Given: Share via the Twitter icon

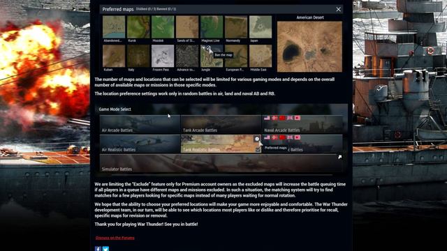Looking at the screenshot, I should [x=105, y=249].
